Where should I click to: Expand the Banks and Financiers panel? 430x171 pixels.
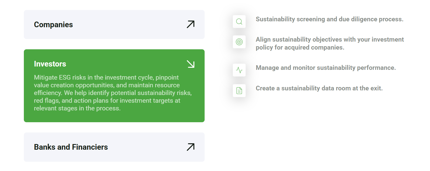114,147
